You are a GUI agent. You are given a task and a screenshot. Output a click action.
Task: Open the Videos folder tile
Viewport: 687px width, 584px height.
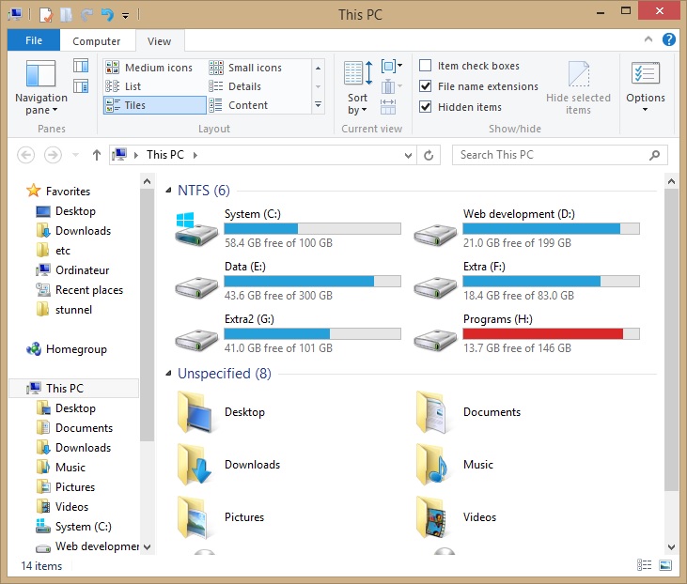click(456, 517)
